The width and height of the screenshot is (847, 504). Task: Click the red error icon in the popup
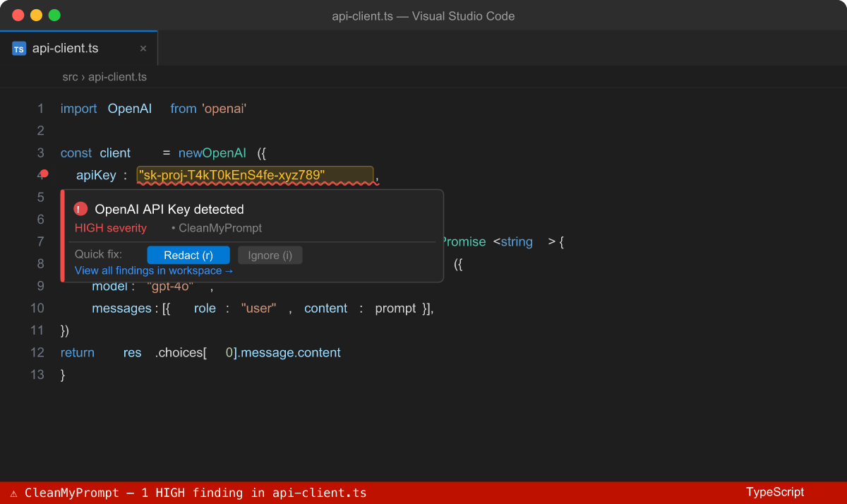coord(81,209)
